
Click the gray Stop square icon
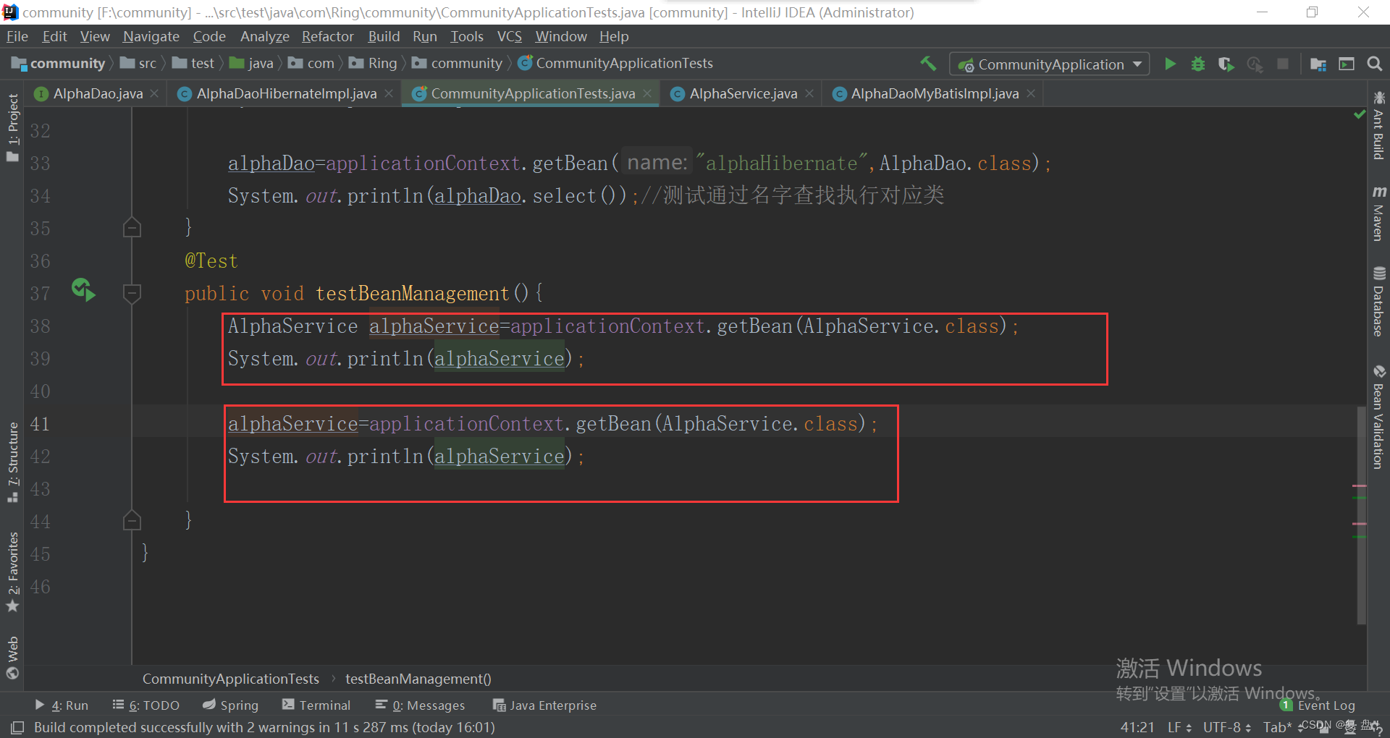pyautogui.click(x=1283, y=64)
